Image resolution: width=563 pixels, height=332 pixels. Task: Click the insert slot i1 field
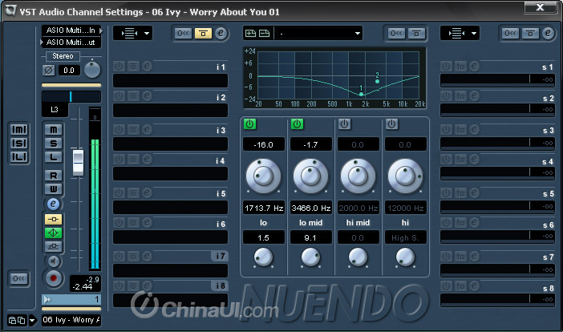click(170, 81)
